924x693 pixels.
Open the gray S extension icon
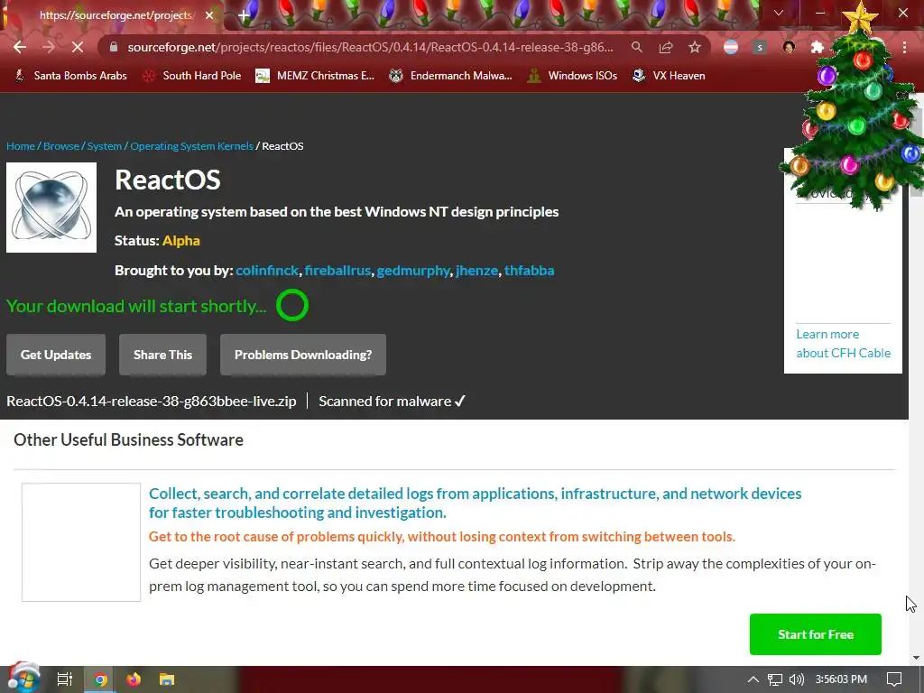(x=760, y=47)
